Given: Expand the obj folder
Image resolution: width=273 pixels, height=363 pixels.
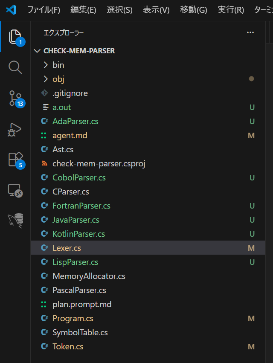Looking at the screenshot, I should coord(58,79).
